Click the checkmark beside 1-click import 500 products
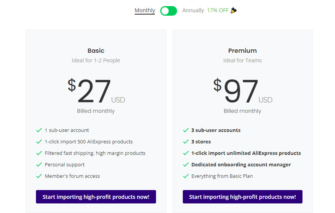The width and height of the screenshot is (335, 213). (x=39, y=141)
